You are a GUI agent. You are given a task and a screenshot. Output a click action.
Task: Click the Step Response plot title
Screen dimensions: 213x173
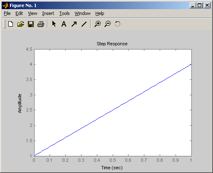(x=112, y=44)
